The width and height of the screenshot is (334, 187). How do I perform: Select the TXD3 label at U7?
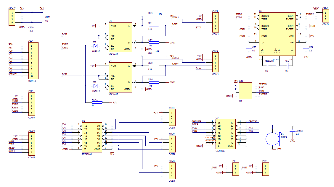pyautogui.click(x=239, y=17)
